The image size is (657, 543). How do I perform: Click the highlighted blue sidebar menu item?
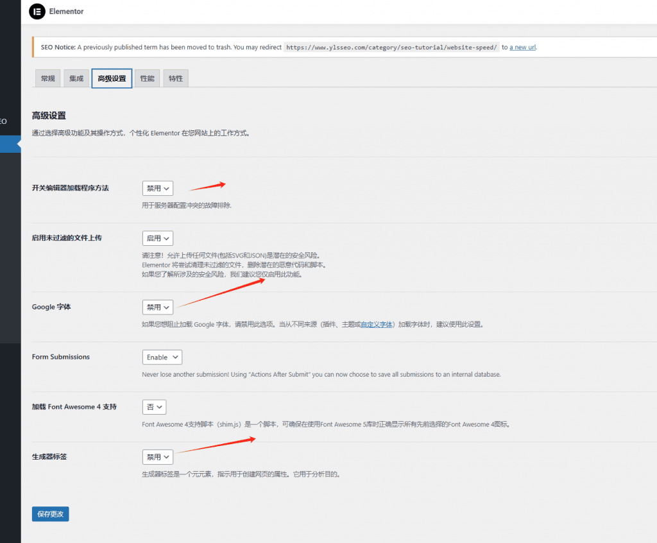click(x=10, y=144)
